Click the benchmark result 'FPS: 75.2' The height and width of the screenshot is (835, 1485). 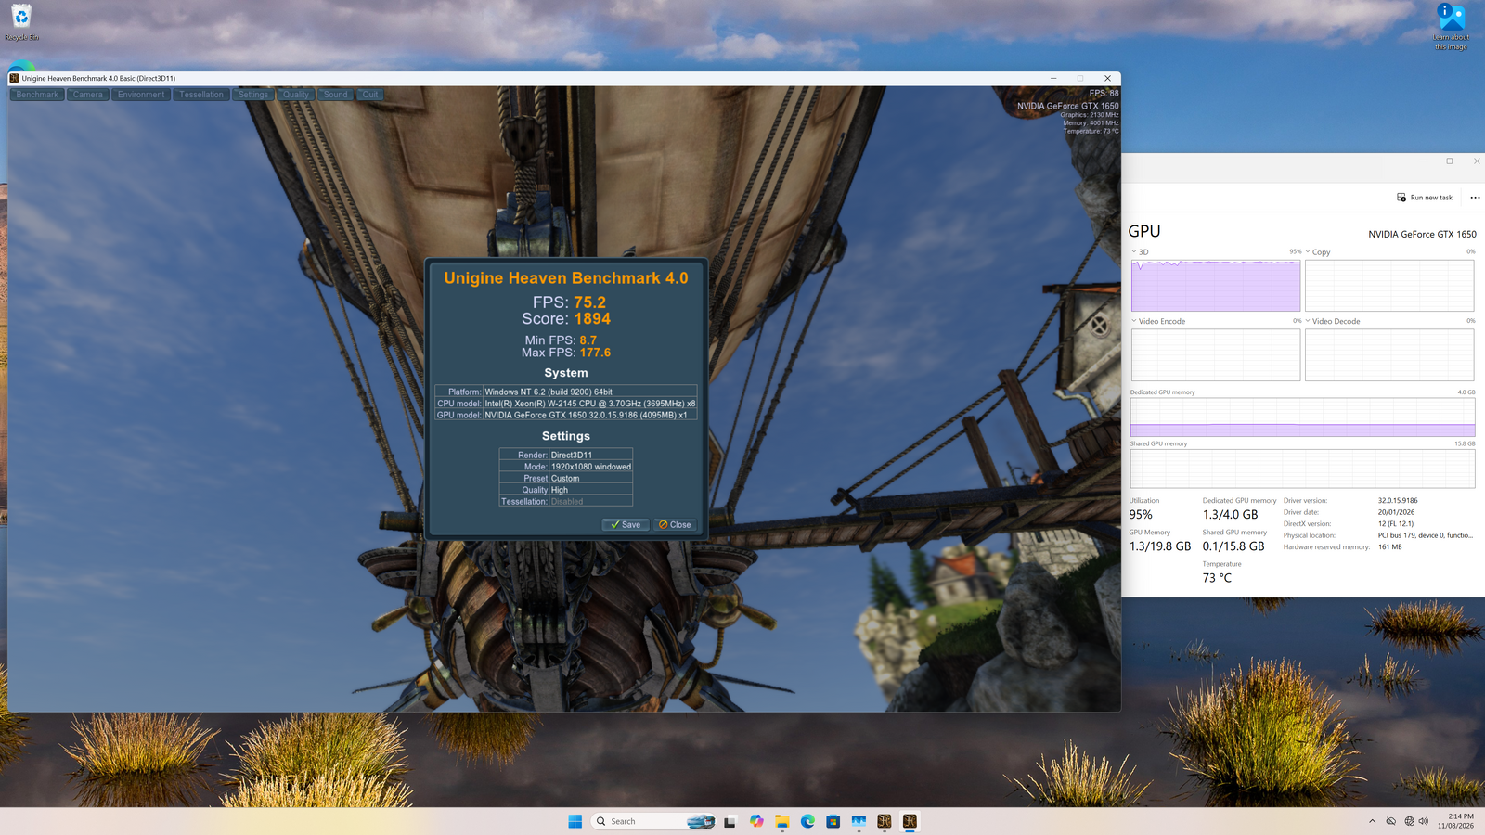(569, 302)
